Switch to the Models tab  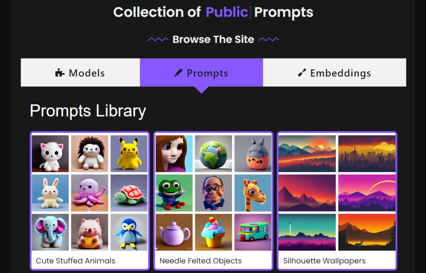coord(80,73)
